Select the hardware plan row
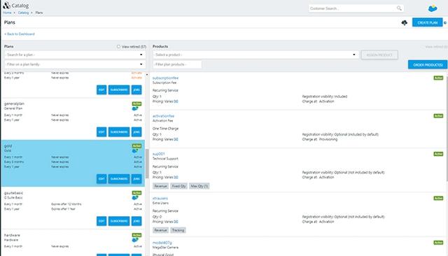Image resolution: width=448 pixels, height=256 pixels. (x=73, y=243)
